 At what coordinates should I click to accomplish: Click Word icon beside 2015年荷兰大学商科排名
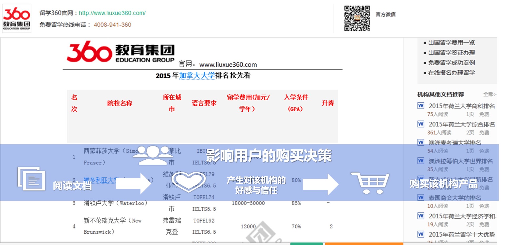(421, 106)
